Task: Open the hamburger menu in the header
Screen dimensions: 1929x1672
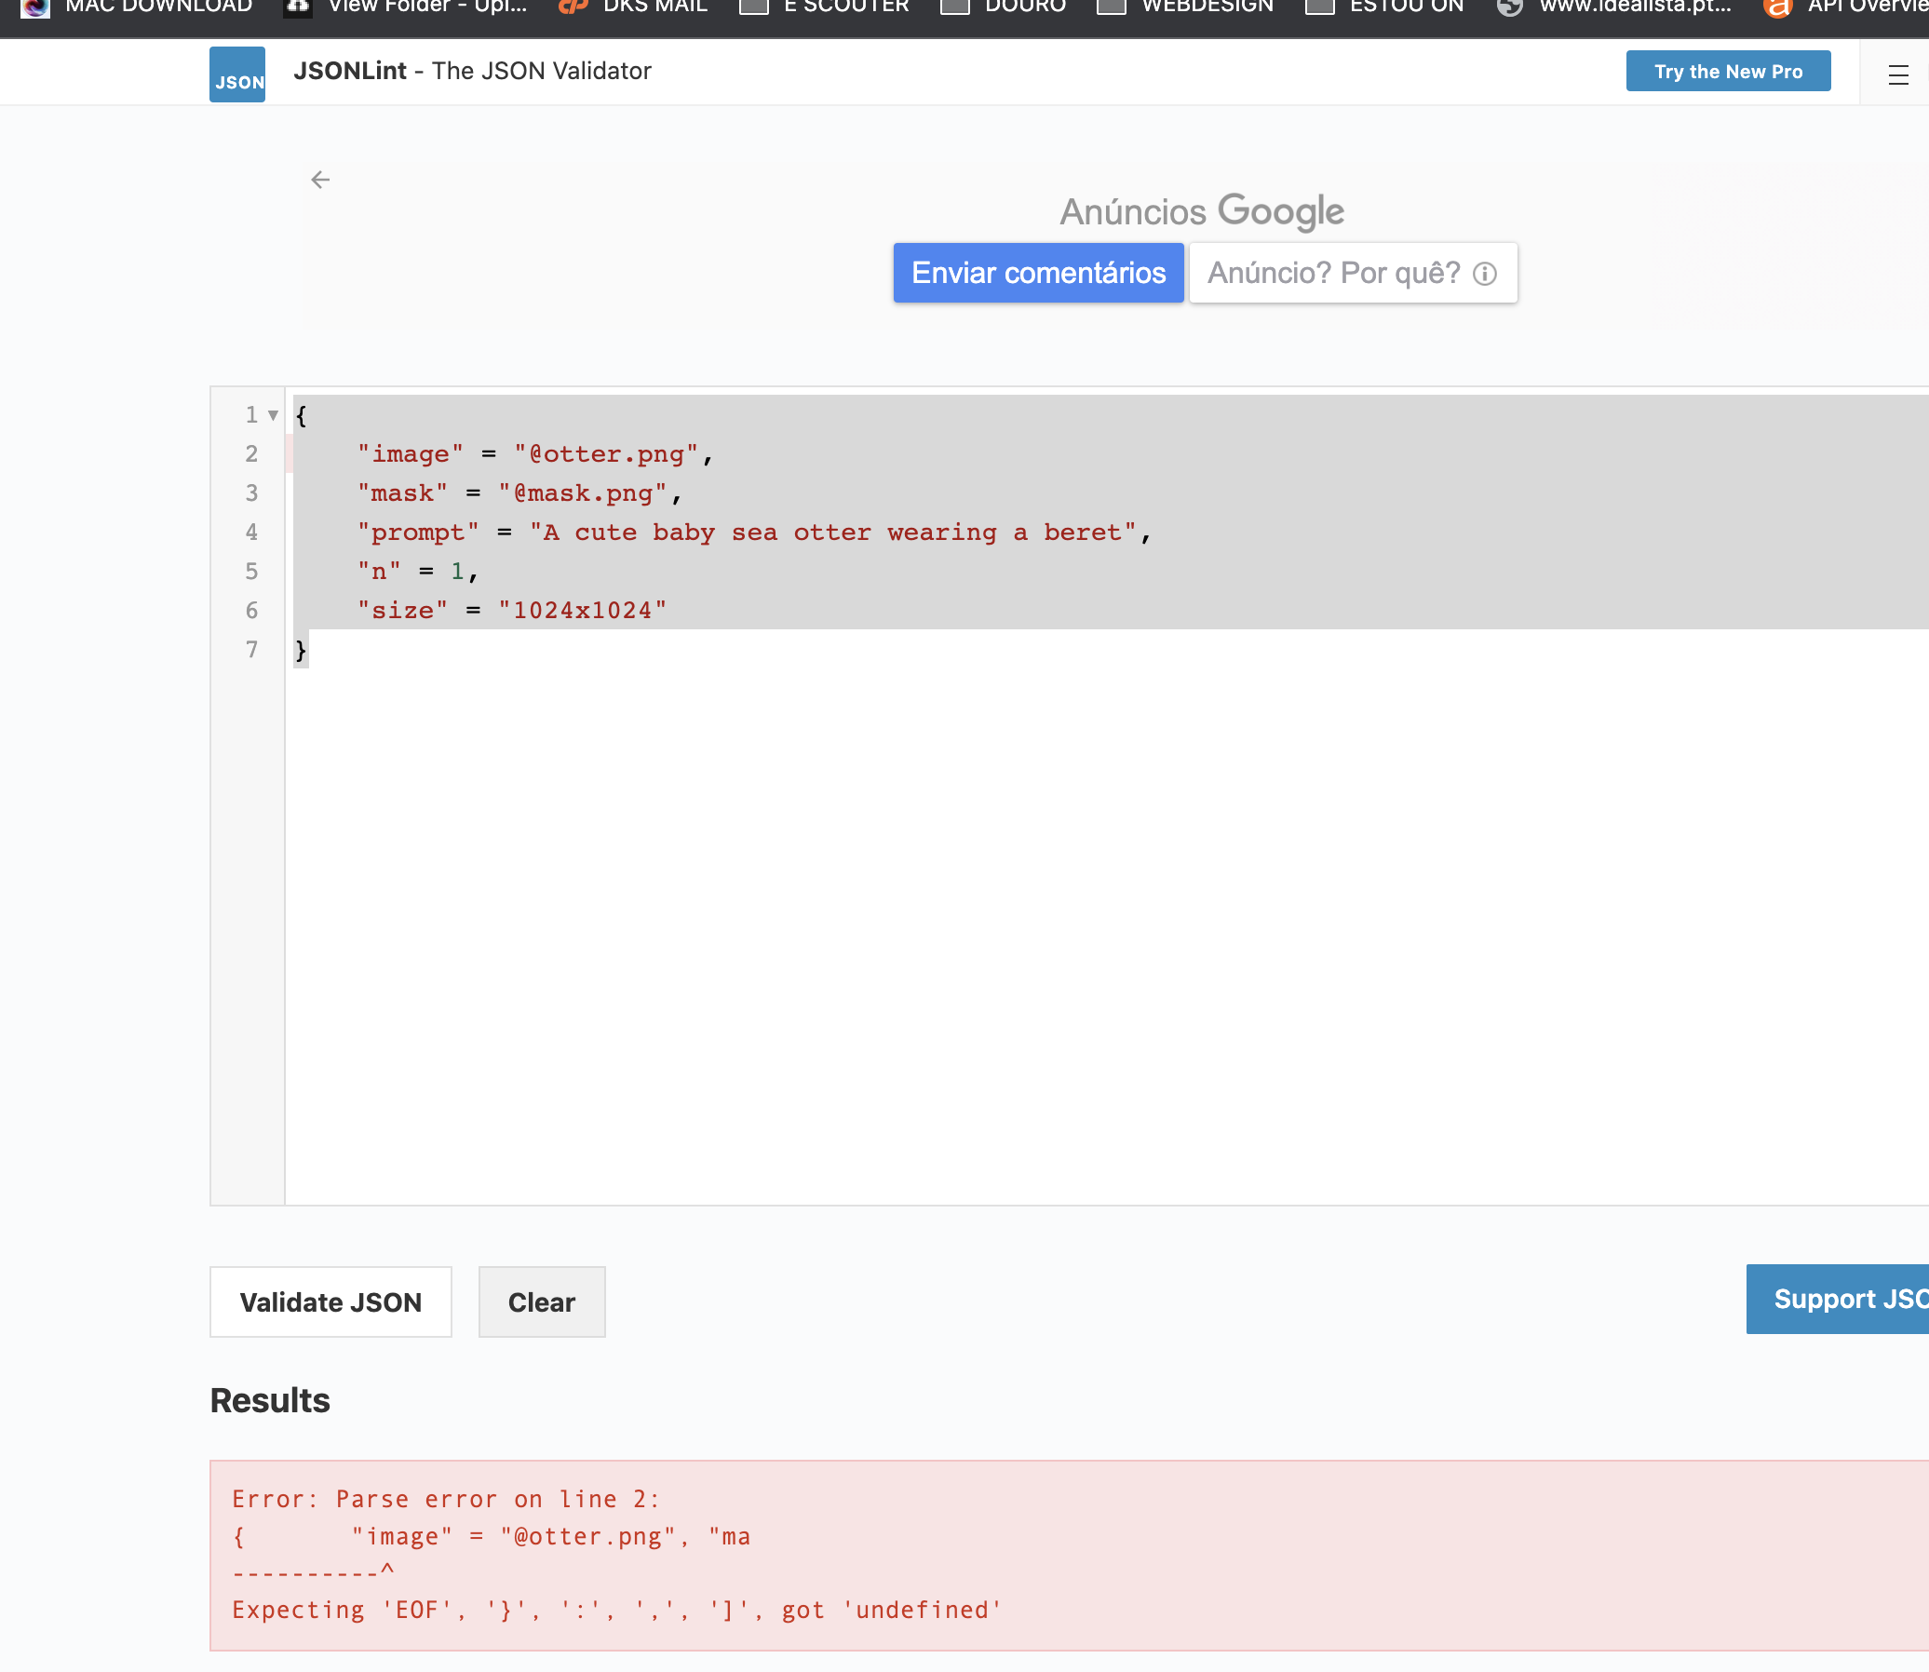Action: click(x=1899, y=75)
